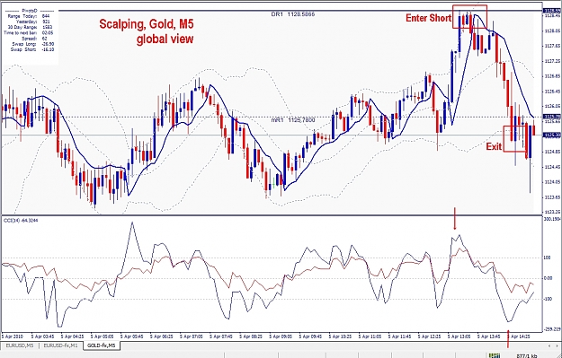This screenshot has width=562, height=358.
Task: Click the 5 Apr 03:45 time label
Action: (x=42, y=336)
